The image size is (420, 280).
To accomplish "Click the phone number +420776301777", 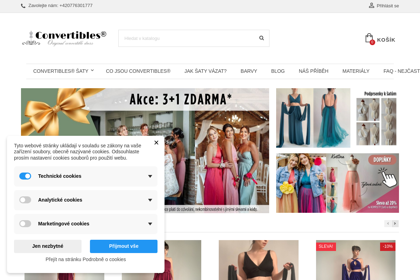I will [76, 6].
